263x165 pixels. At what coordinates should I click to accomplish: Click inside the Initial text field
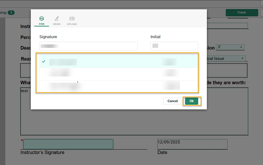(174, 46)
